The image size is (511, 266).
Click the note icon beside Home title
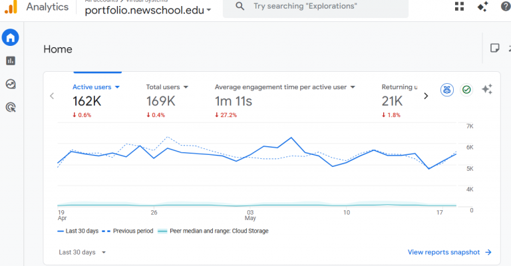(x=495, y=48)
